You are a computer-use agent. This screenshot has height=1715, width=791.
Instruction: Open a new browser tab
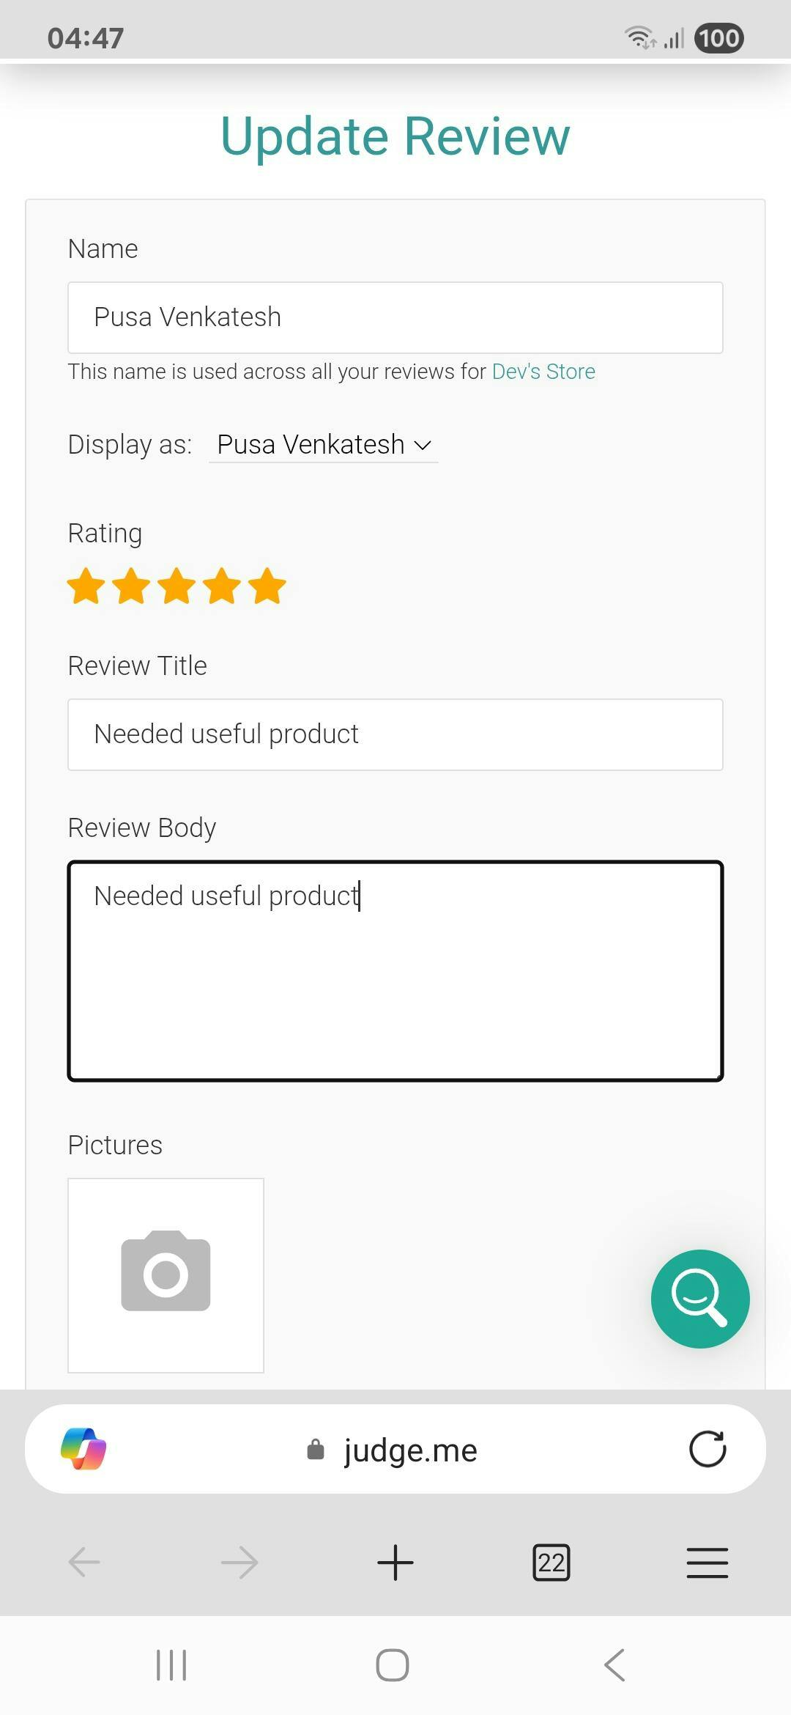[395, 1562]
